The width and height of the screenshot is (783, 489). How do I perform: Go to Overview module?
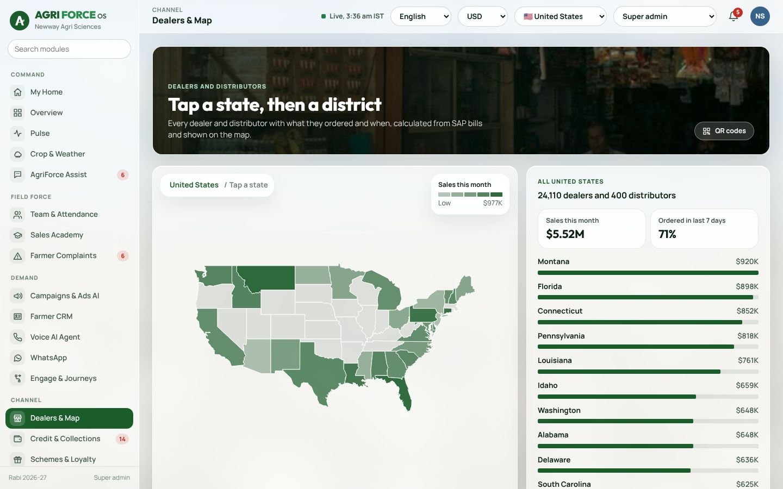click(x=69, y=113)
